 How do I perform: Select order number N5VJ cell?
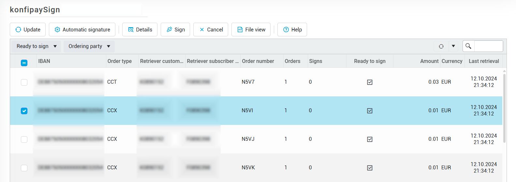[x=248, y=139]
